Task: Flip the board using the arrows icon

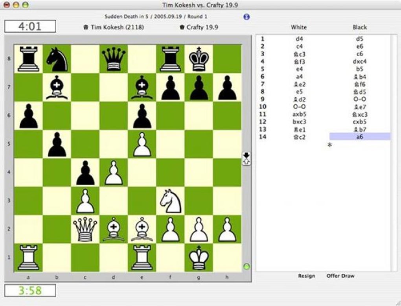Action: (x=246, y=159)
